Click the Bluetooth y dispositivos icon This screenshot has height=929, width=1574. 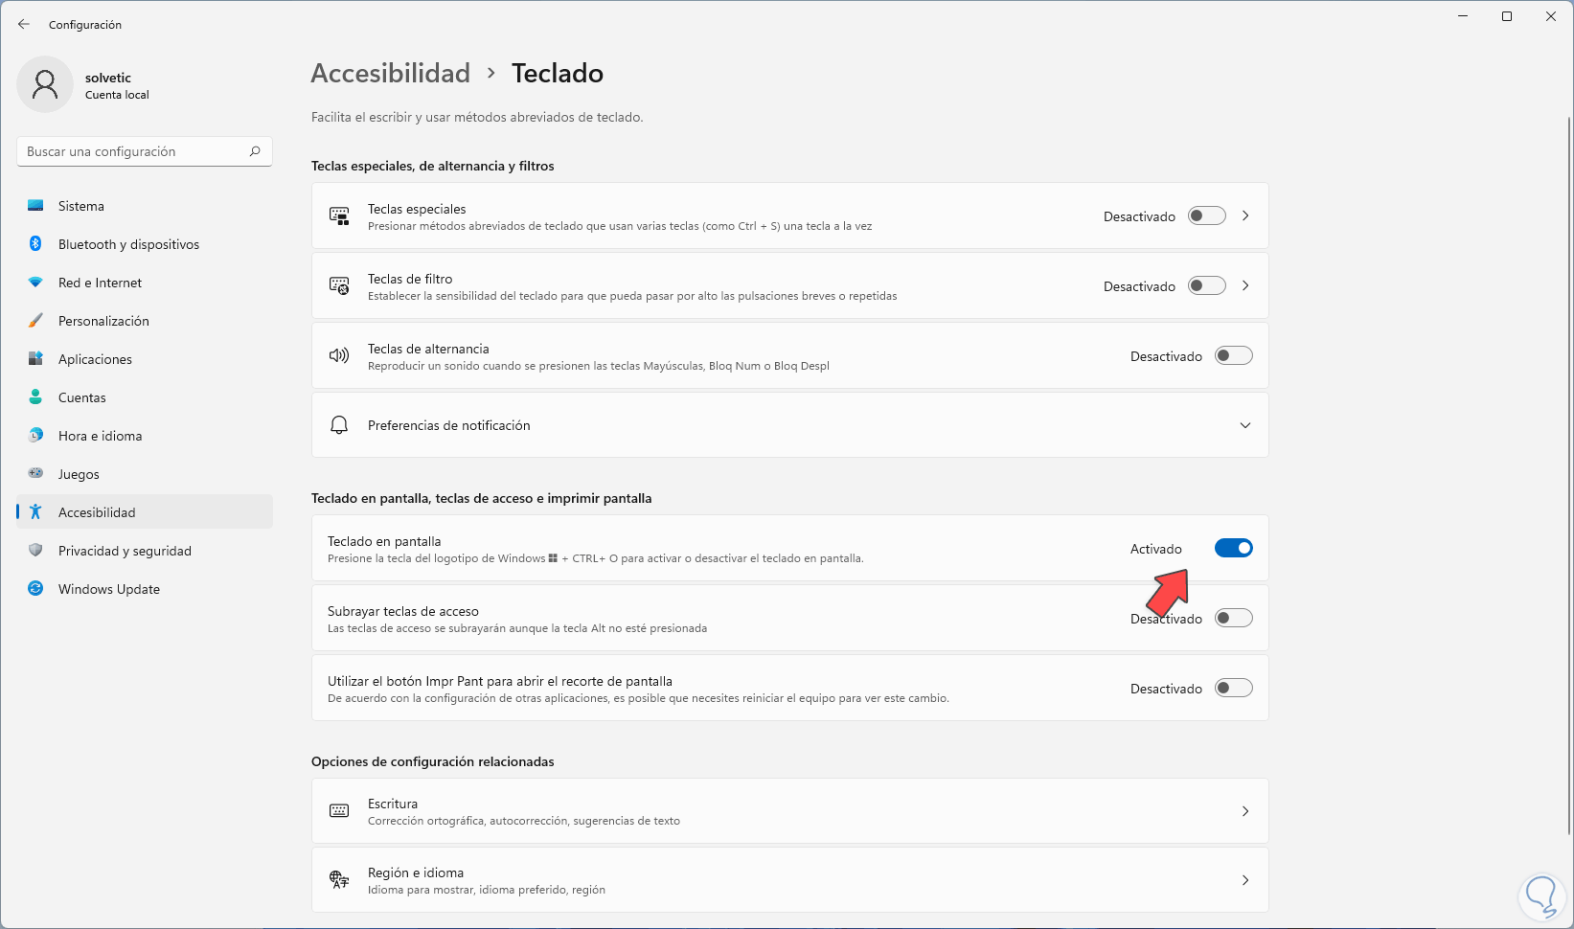point(35,244)
